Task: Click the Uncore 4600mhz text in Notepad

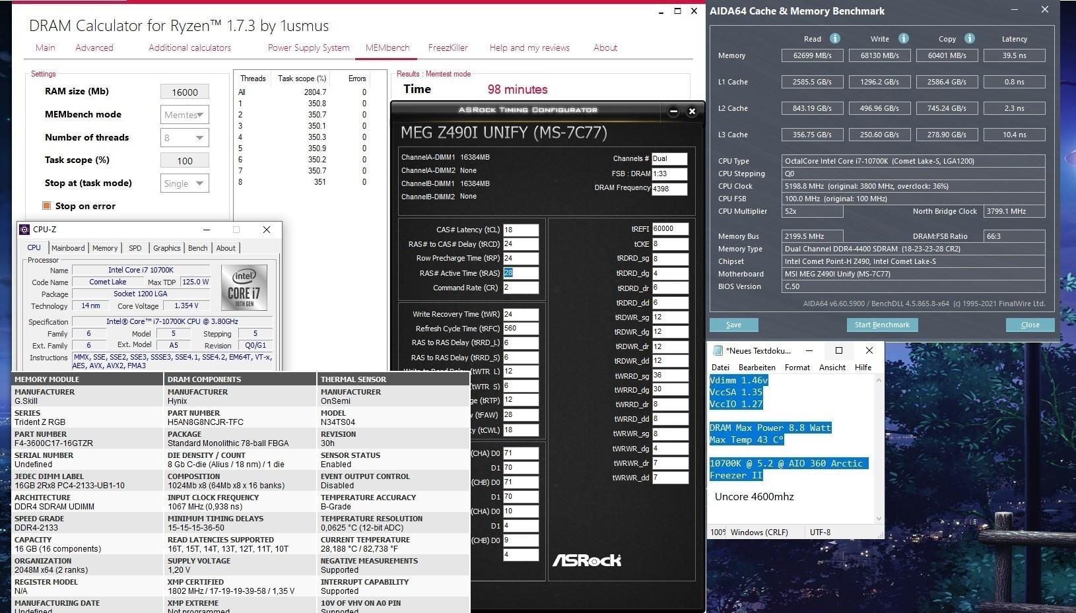Action: pyautogui.click(x=754, y=496)
